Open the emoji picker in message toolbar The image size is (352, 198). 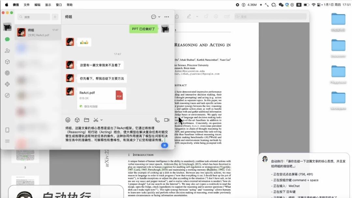pyautogui.click(x=68, y=120)
